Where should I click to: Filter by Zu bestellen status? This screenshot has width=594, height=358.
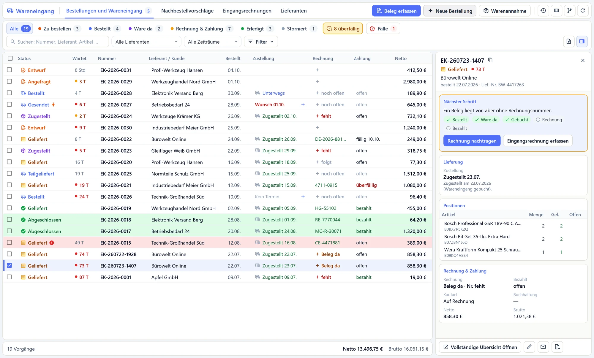coord(60,29)
